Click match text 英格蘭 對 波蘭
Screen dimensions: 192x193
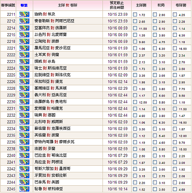coord(47,135)
